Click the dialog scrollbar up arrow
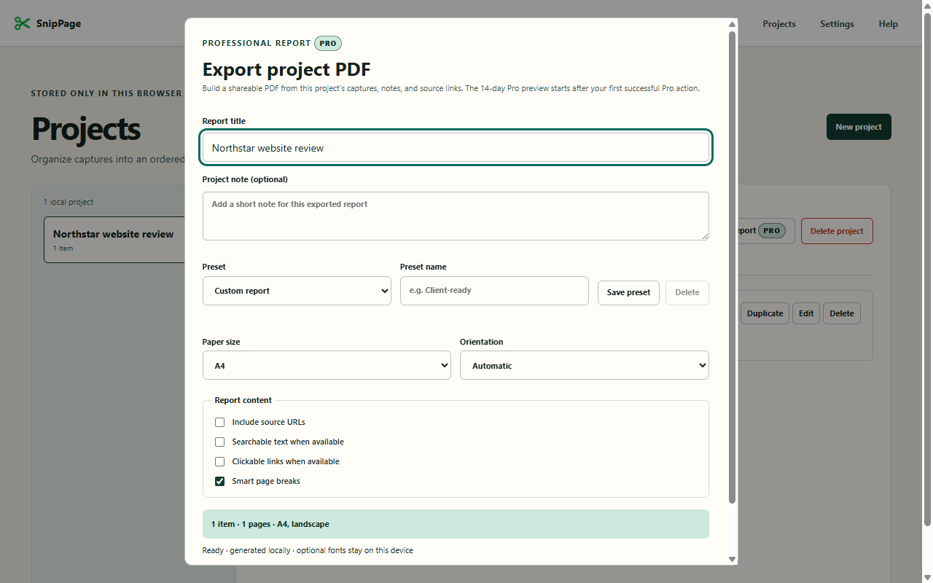The height and width of the screenshot is (583, 933). click(x=733, y=25)
